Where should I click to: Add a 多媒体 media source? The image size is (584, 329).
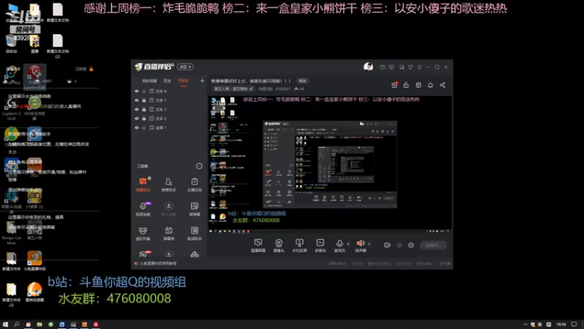point(320,246)
